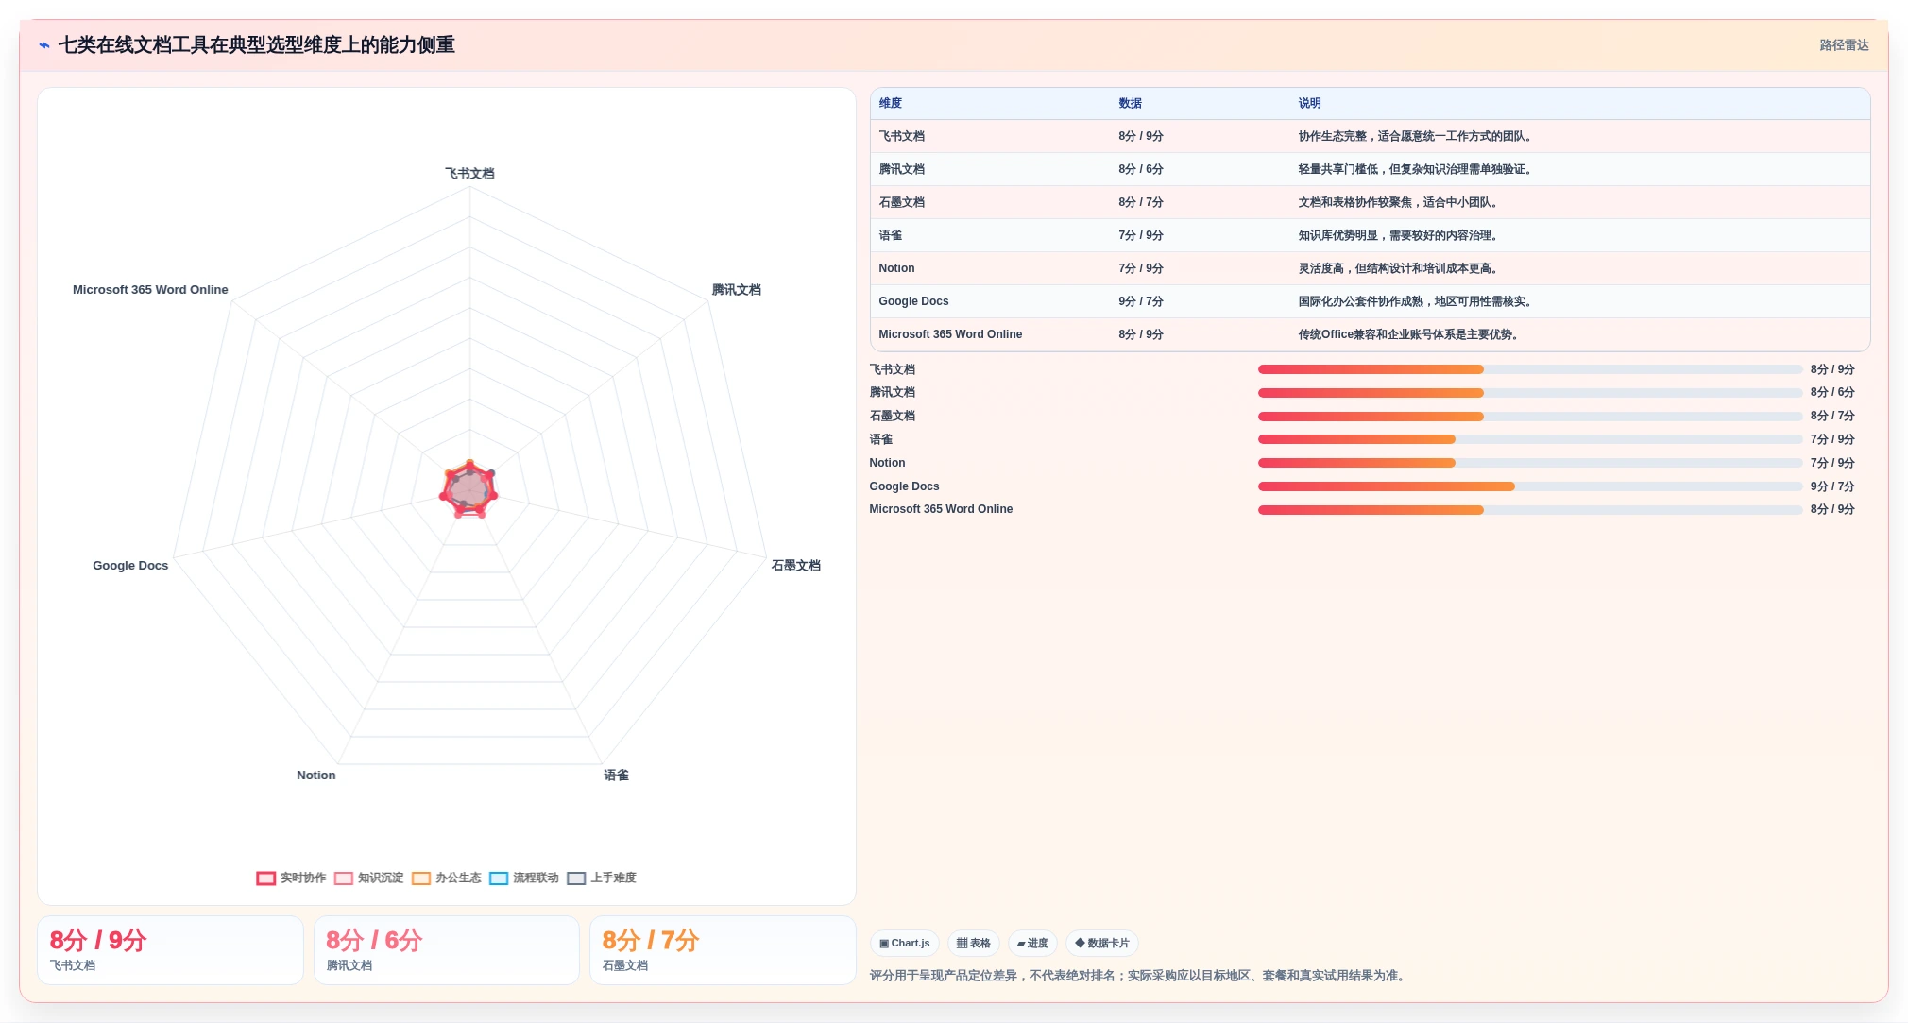
Task: Click the 腾讯文档 progress bar
Action: pos(1530,393)
